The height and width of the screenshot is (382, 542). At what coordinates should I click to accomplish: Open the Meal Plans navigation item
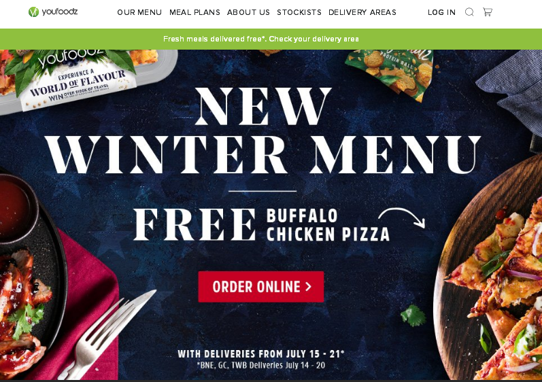point(194,12)
